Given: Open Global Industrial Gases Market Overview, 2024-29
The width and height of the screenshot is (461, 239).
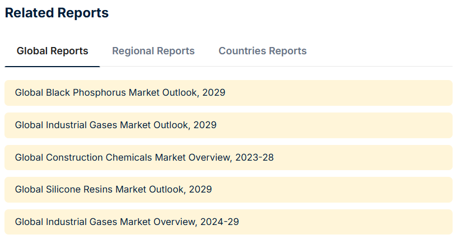Looking at the screenshot, I should [x=127, y=222].
